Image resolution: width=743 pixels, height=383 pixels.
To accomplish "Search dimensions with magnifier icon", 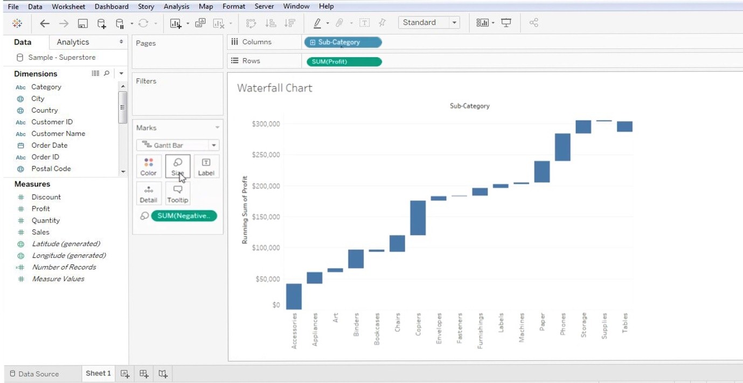I will pyautogui.click(x=107, y=73).
